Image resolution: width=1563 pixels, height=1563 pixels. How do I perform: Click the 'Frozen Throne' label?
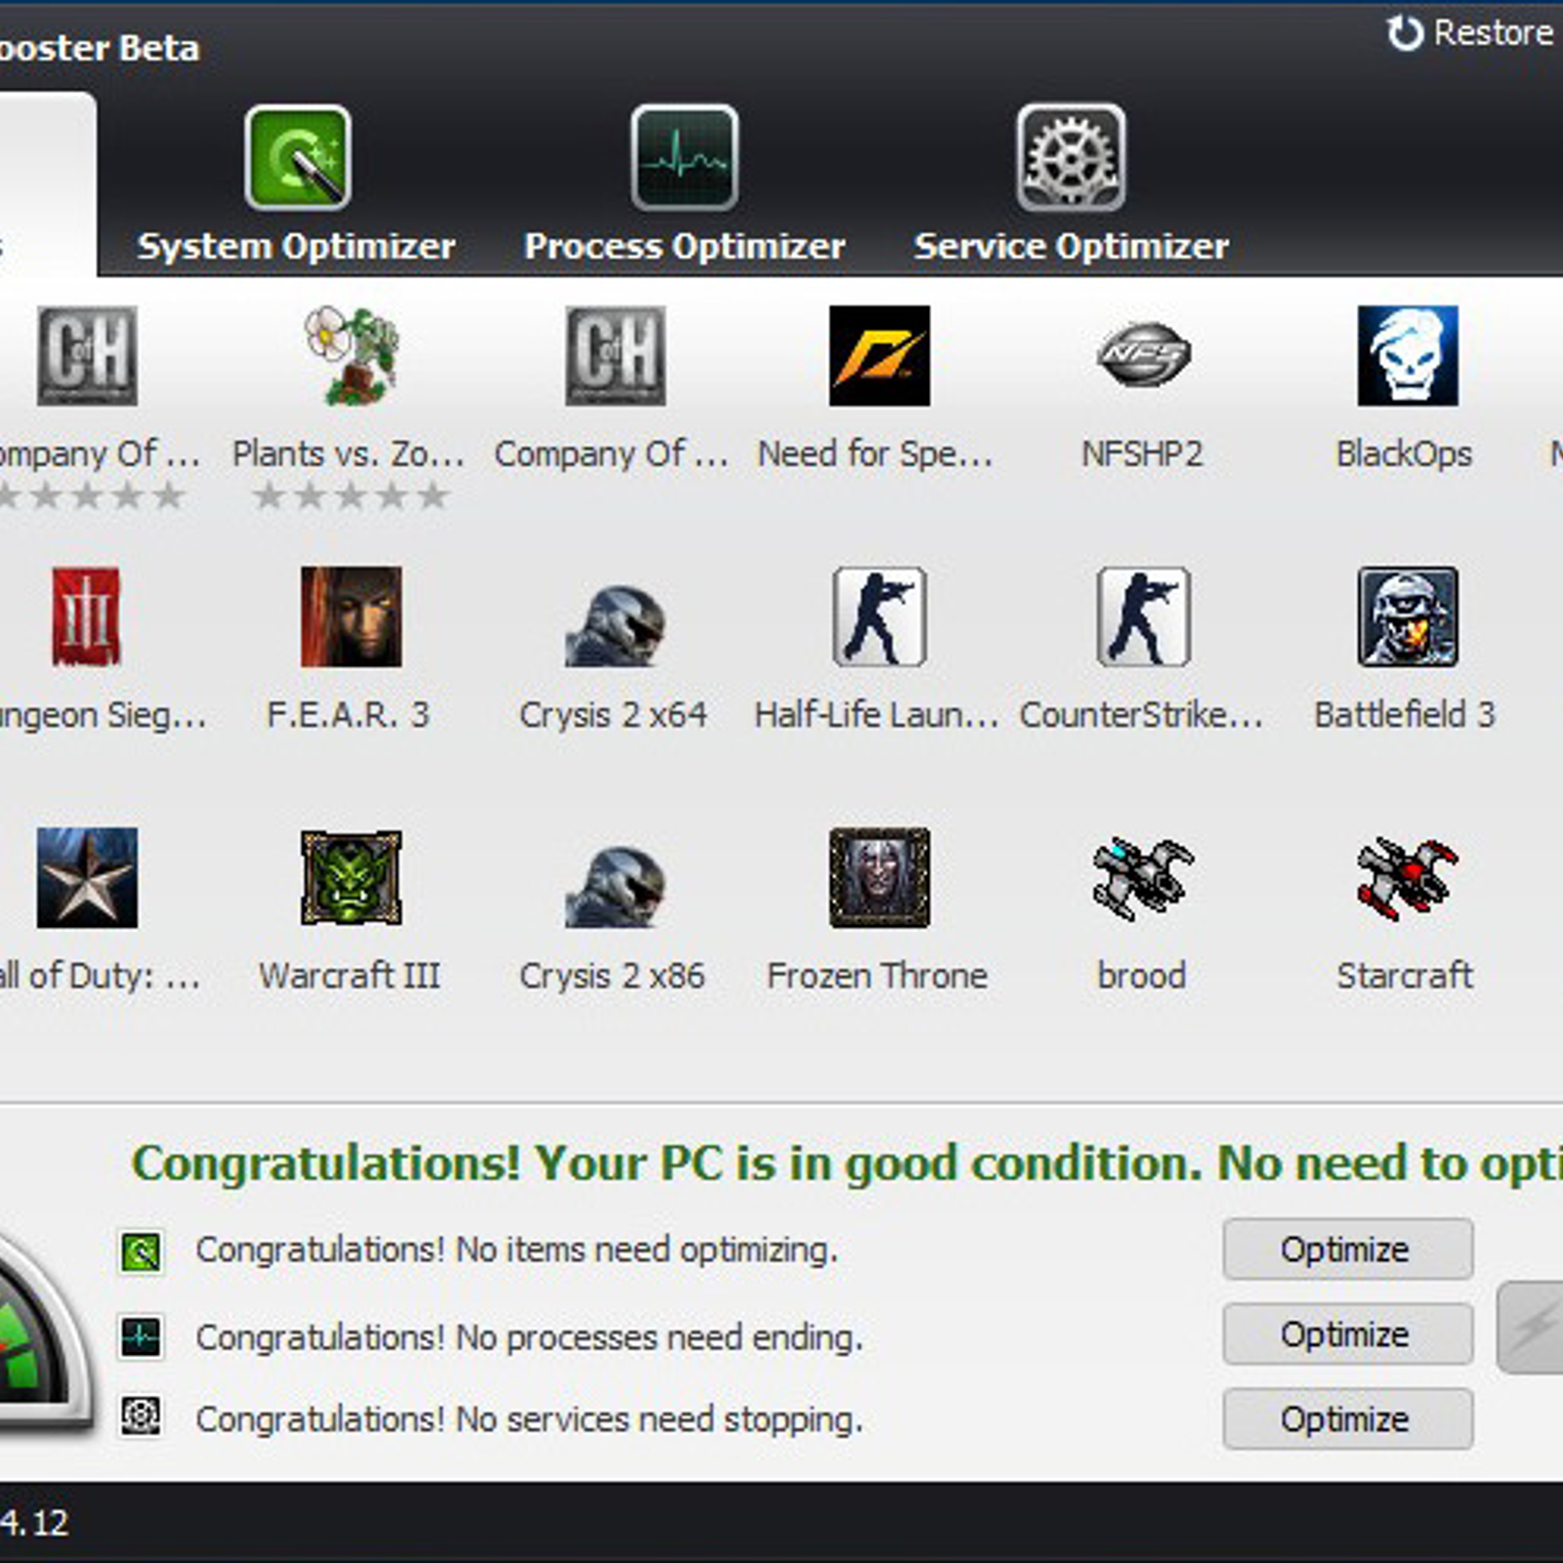877,976
